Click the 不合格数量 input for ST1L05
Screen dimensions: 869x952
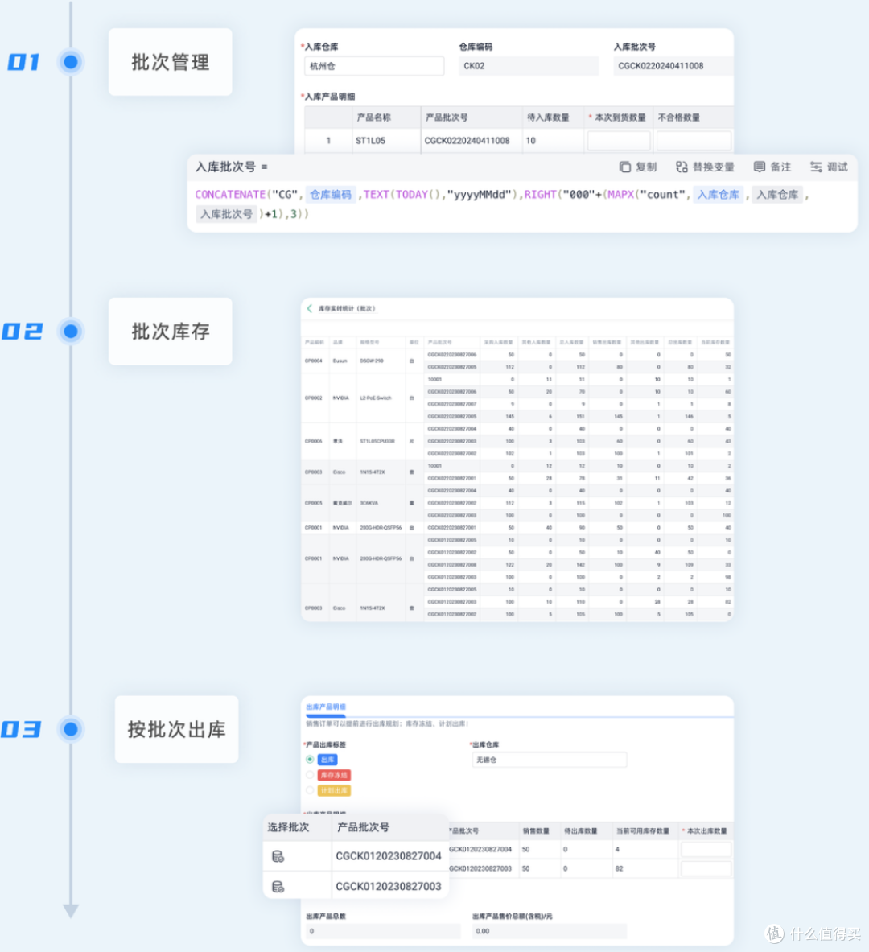tap(694, 140)
